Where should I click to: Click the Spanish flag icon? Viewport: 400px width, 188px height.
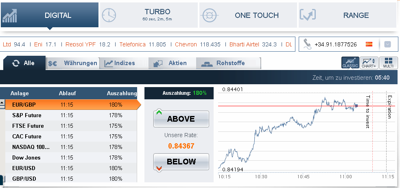pos(369,44)
